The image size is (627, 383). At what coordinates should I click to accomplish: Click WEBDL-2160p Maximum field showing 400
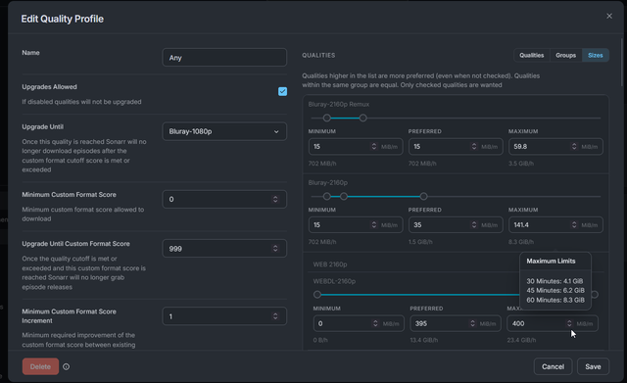(x=553, y=323)
